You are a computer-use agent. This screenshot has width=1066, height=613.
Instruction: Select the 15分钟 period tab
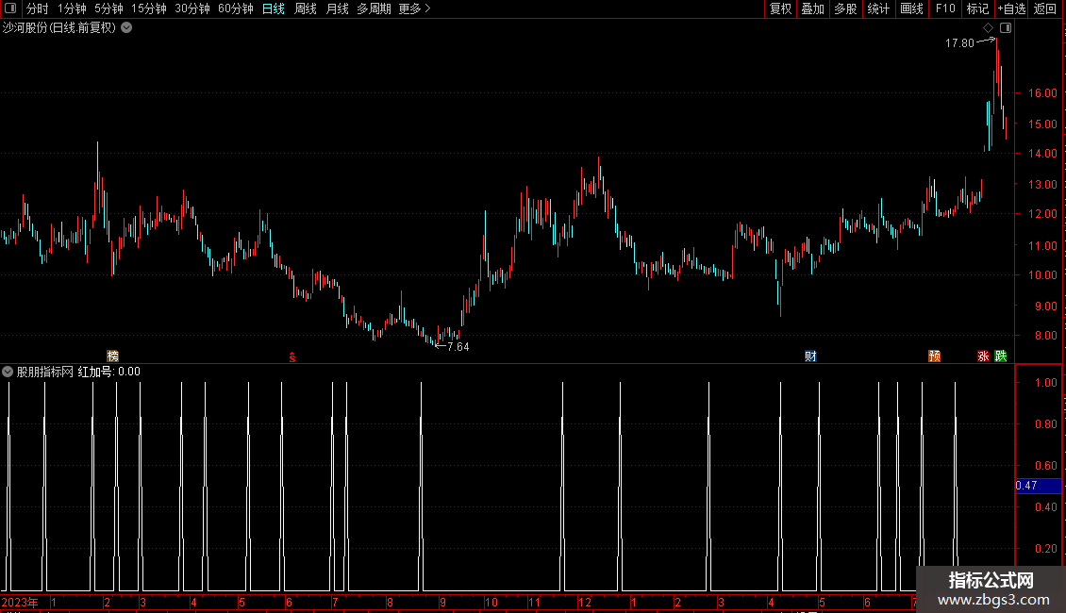pos(148,8)
